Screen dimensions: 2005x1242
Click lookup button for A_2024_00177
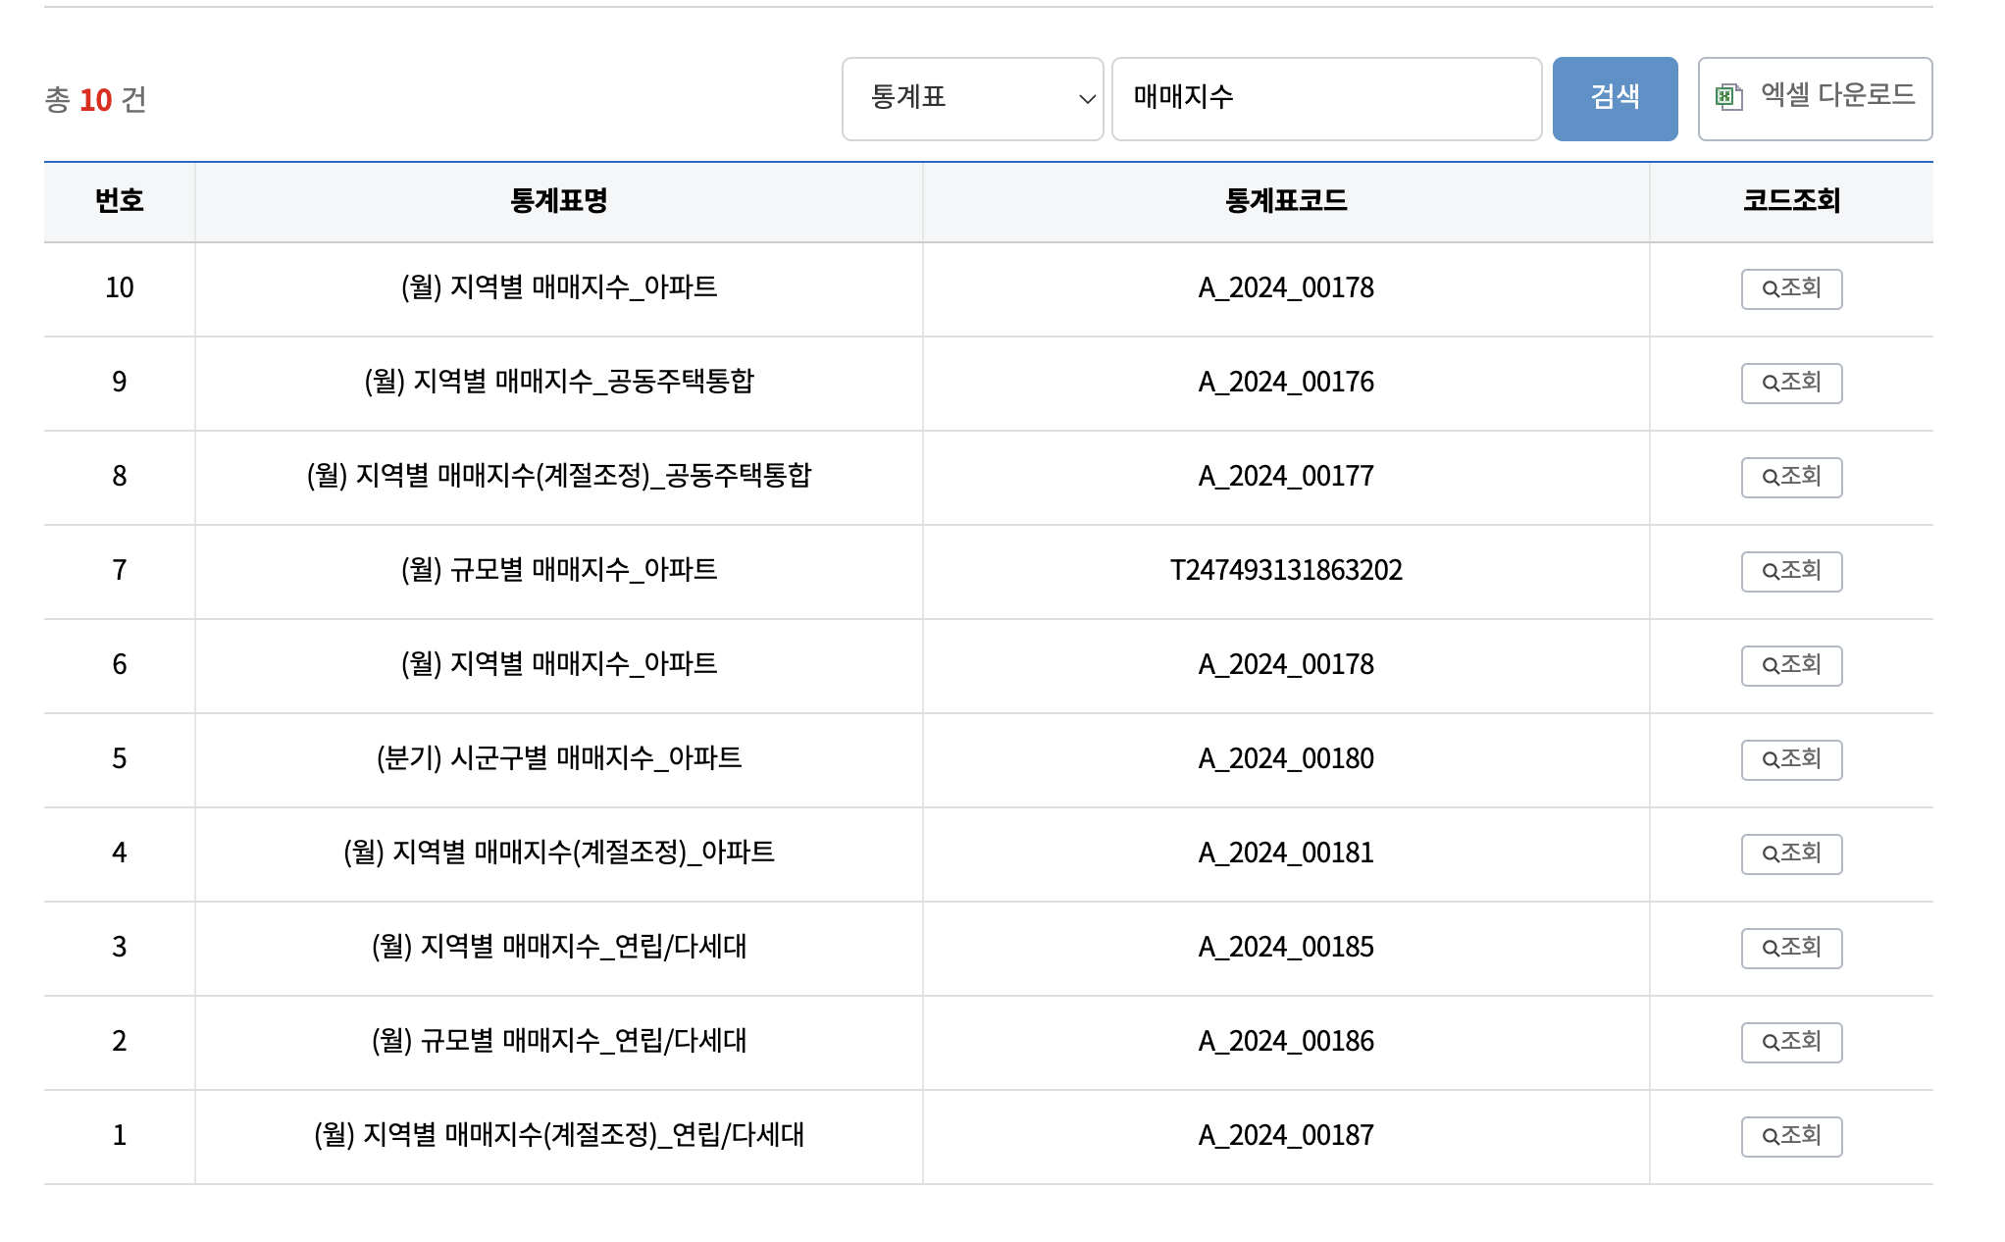pyautogui.click(x=1790, y=477)
